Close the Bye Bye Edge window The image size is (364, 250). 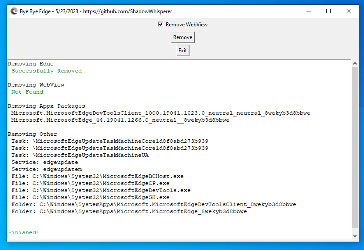tap(349, 11)
